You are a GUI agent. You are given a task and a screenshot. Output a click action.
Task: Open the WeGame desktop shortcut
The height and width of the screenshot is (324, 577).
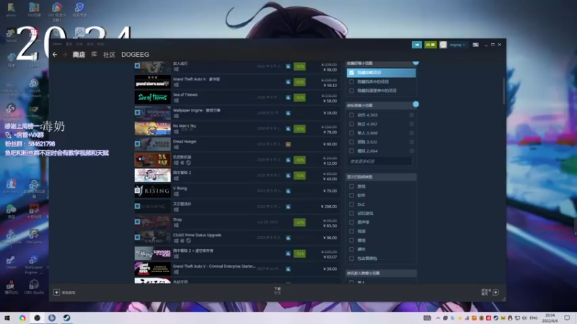pyautogui.click(x=34, y=237)
